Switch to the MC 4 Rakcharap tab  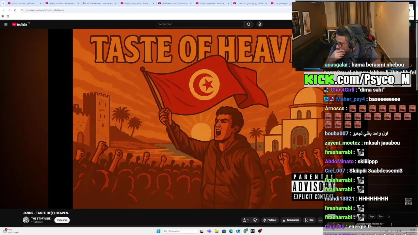[x=100, y=3]
